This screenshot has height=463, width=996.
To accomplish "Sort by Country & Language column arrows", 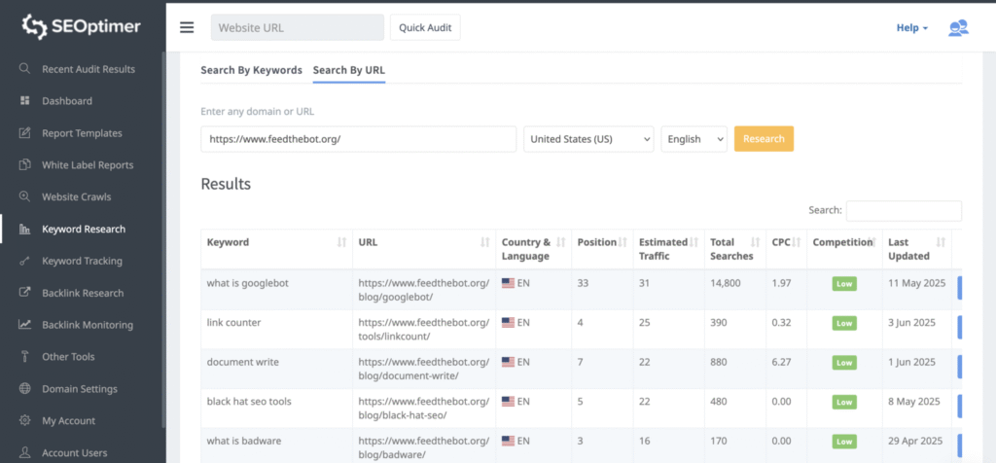I will pyautogui.click(x=561, y=242).
